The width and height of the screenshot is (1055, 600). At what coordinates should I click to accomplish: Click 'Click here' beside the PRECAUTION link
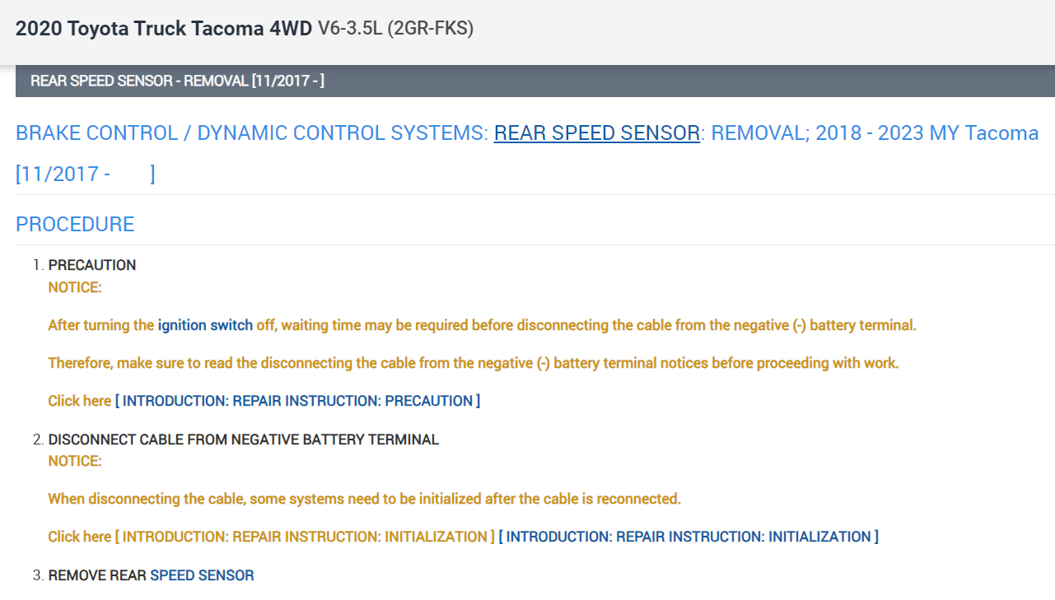click(79, 401)
